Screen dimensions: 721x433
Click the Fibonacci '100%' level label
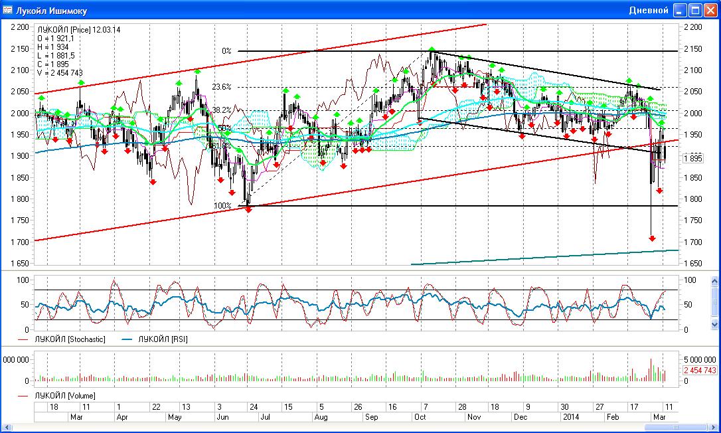pyautogui.click(x=222, y=206)
